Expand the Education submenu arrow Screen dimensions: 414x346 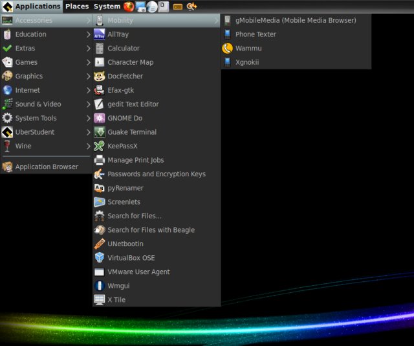(88, 34)
